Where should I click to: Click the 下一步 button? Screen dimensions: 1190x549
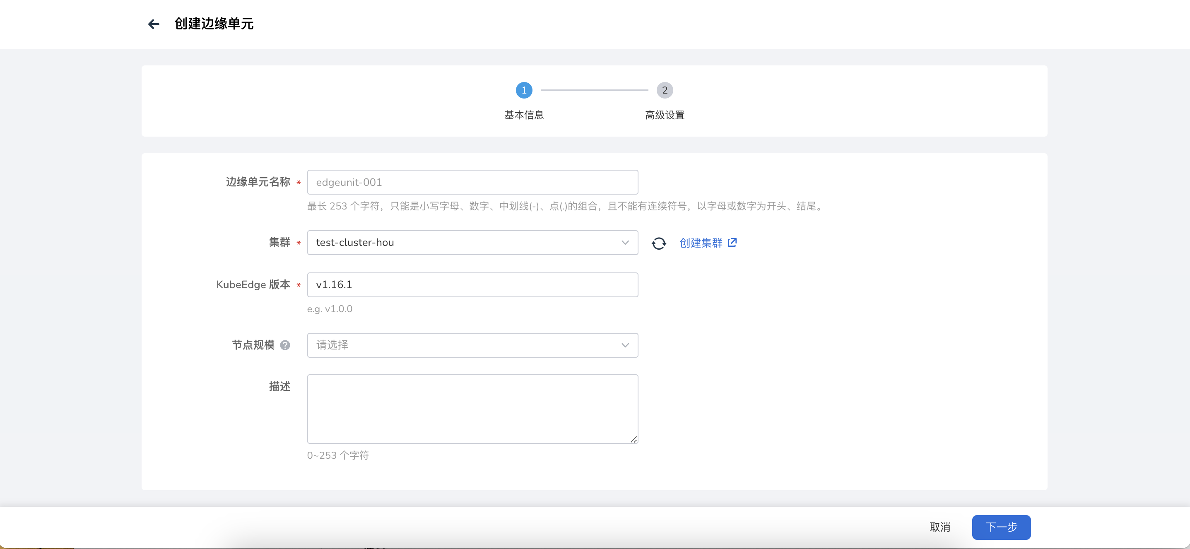click(1001, 527)
